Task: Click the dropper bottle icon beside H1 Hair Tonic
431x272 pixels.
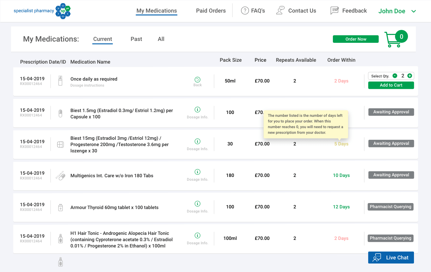Action: point(61,238)
